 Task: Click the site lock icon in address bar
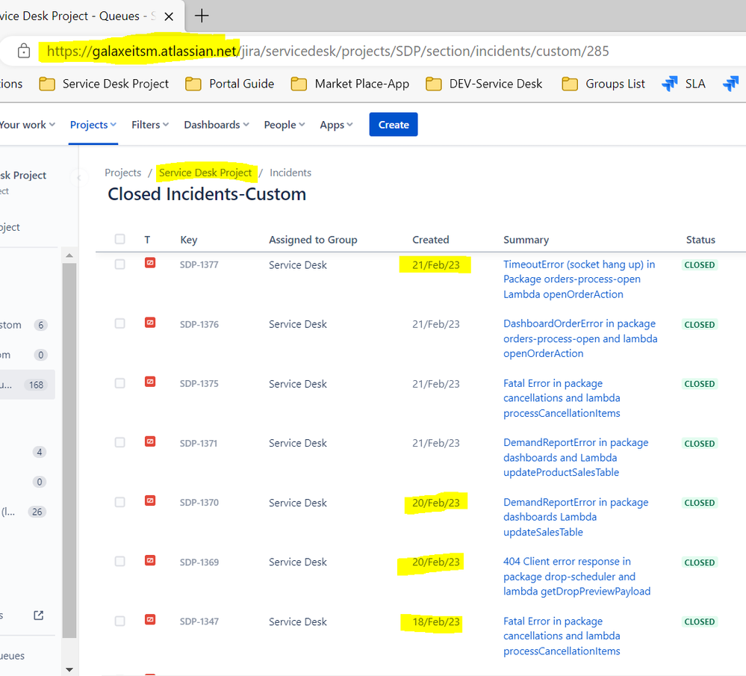[x=24, y=51]
